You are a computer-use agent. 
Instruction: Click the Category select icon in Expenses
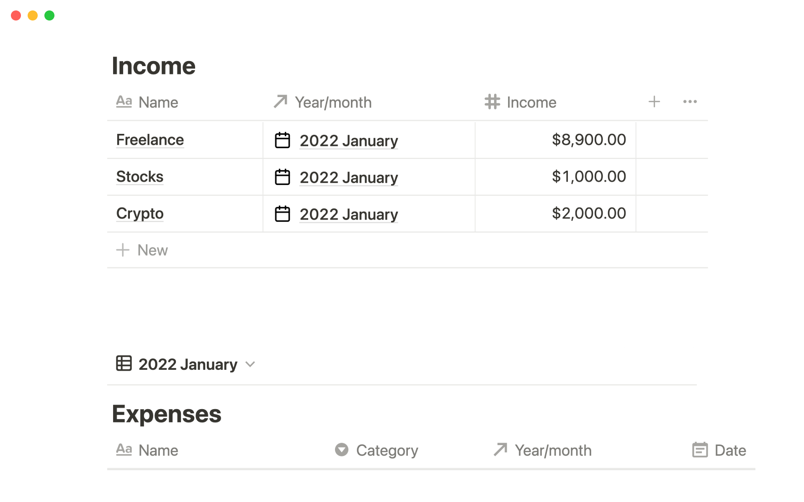click(342, 450)
